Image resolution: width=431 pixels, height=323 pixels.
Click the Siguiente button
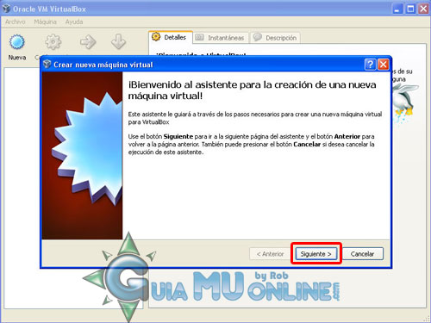pos(316,254)
